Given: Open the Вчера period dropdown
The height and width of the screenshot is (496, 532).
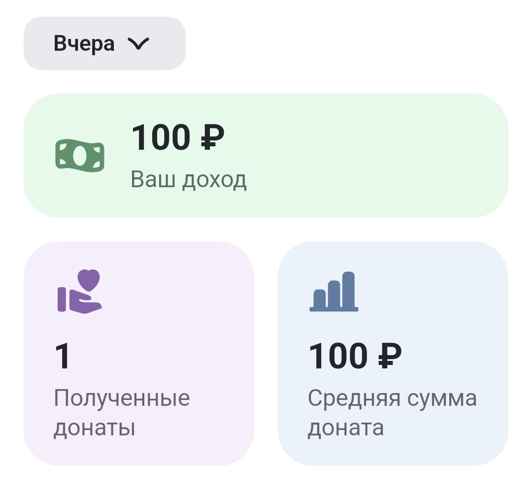Looking at the screenshot, I should pos(104,43).
